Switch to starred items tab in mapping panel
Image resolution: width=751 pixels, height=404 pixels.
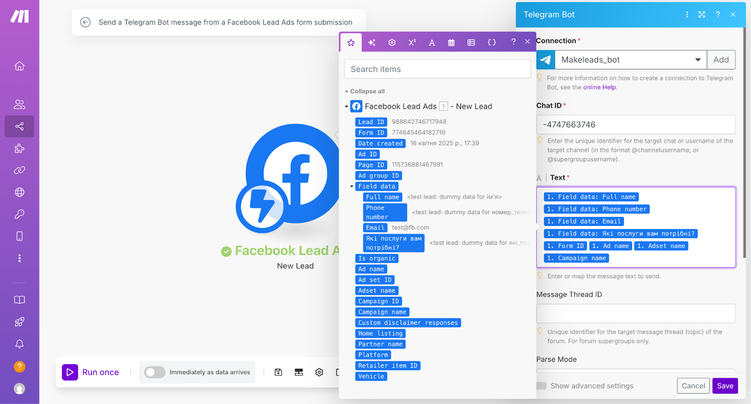[x=351, y=43]
